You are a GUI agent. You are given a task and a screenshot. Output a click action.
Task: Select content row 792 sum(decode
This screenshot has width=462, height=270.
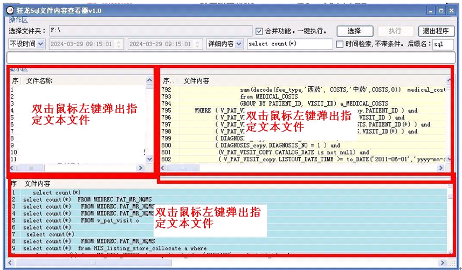(303, 89)
